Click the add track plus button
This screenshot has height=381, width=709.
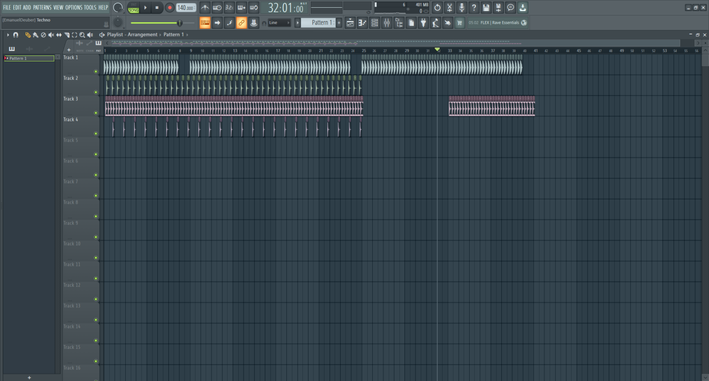click(x=69, y=50)
